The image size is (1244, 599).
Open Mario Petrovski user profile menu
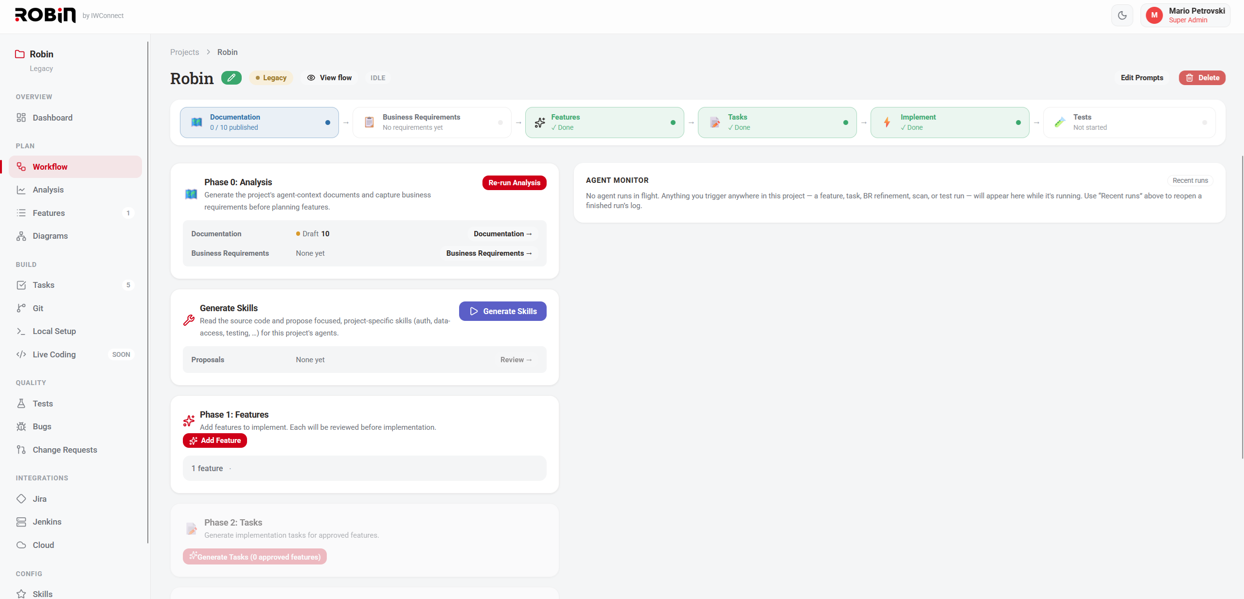pyautogui.click(x=1185, y=16)
